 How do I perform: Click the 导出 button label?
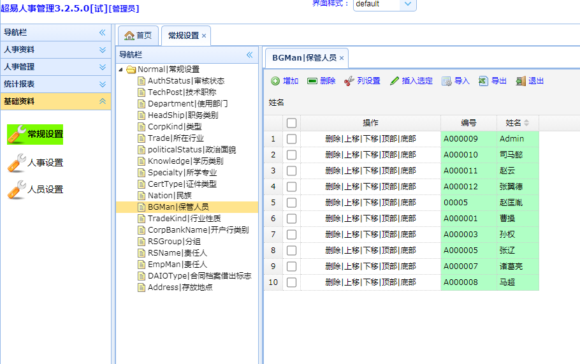point(498,81)
